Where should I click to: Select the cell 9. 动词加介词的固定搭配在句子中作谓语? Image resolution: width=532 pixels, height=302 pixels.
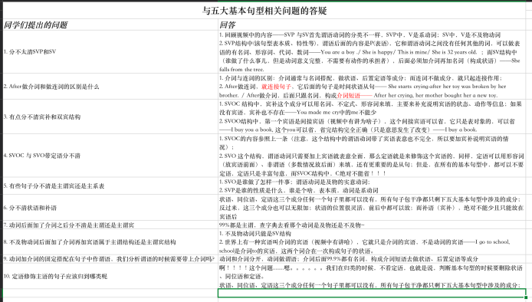coord(110,259)
